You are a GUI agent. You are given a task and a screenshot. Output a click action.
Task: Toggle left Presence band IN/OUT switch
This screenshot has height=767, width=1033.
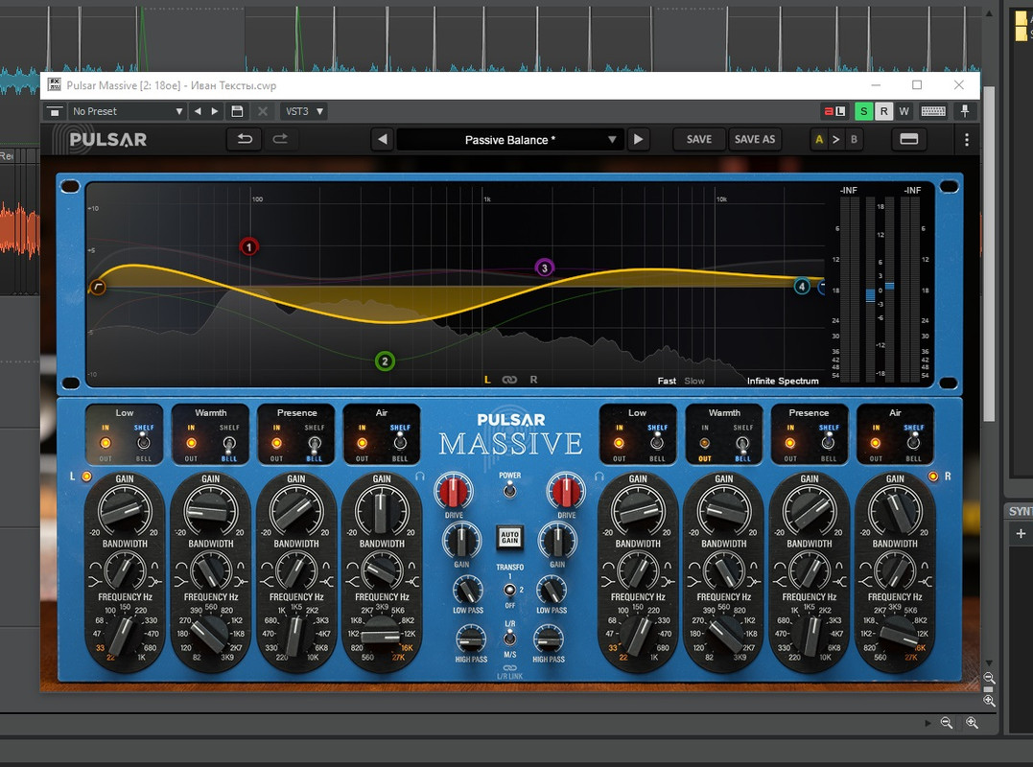point(276,443)
